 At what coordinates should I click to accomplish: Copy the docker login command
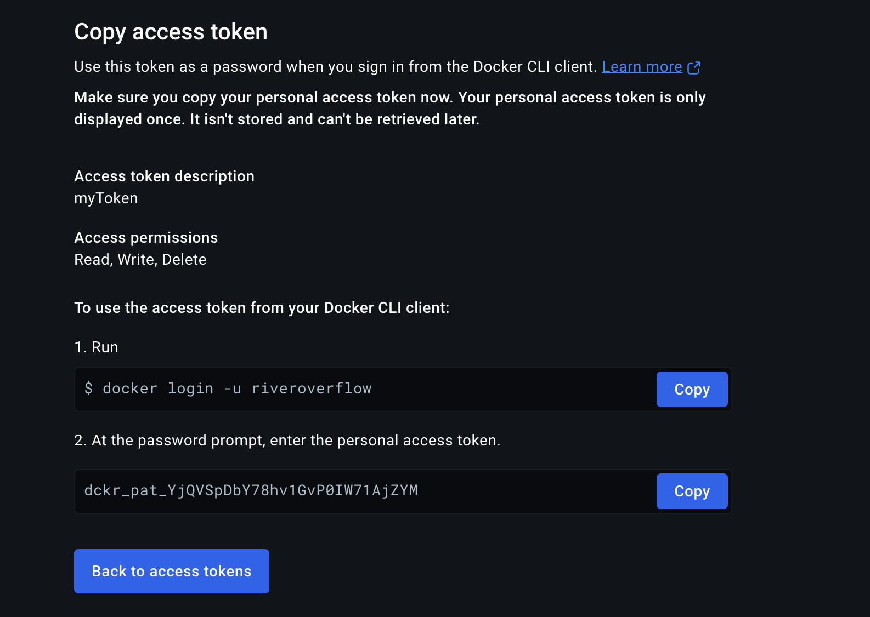click(692, 390)
